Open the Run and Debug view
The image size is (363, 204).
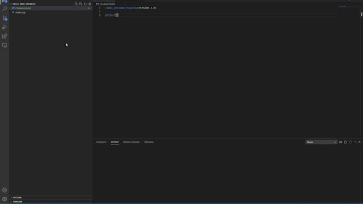click(5, 27)
